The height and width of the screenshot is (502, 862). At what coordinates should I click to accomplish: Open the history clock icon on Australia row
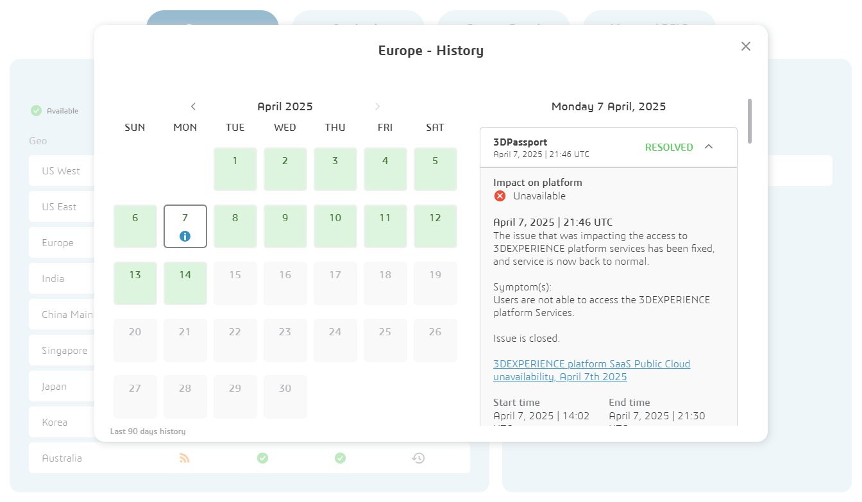[x=419, y=458]
